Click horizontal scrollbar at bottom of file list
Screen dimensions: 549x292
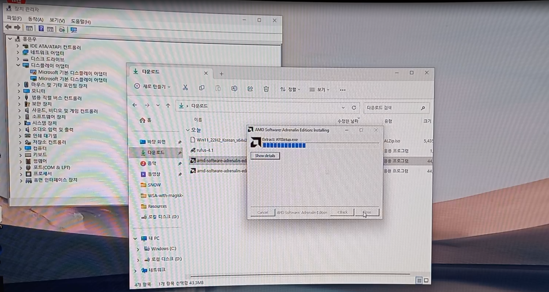299,274
